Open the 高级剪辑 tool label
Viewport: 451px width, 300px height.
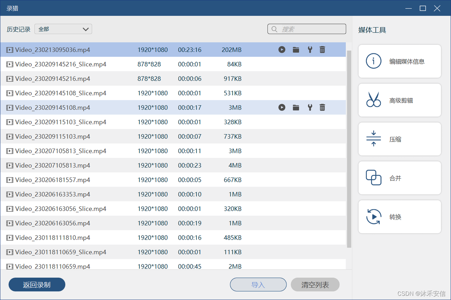tap(401, 100)
